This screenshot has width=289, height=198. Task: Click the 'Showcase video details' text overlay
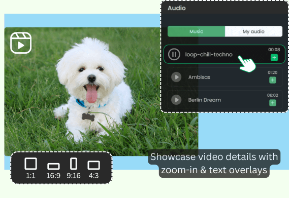click(214, 164)
